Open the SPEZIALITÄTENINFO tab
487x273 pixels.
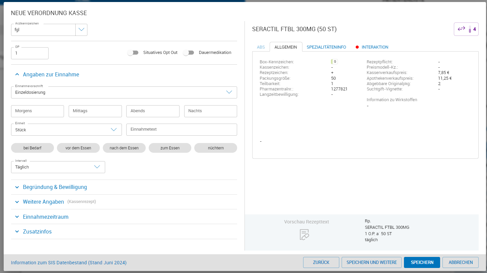click(326, 47)
